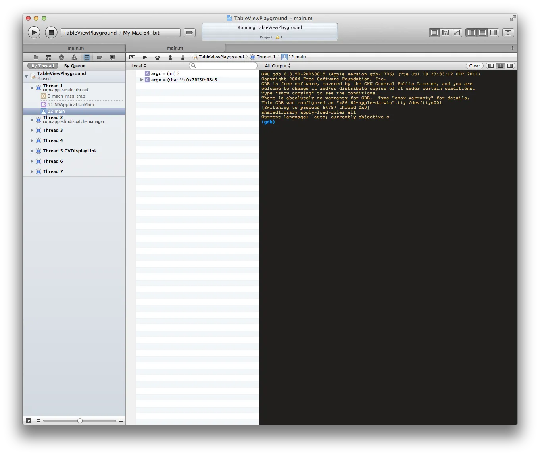Show the utilities pane
The width and height of the screenshot is (540, 456).
point(494,33)
